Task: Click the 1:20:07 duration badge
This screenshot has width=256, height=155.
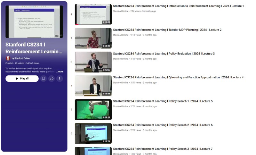Action: pyautogui.click(x=106, y=70)
